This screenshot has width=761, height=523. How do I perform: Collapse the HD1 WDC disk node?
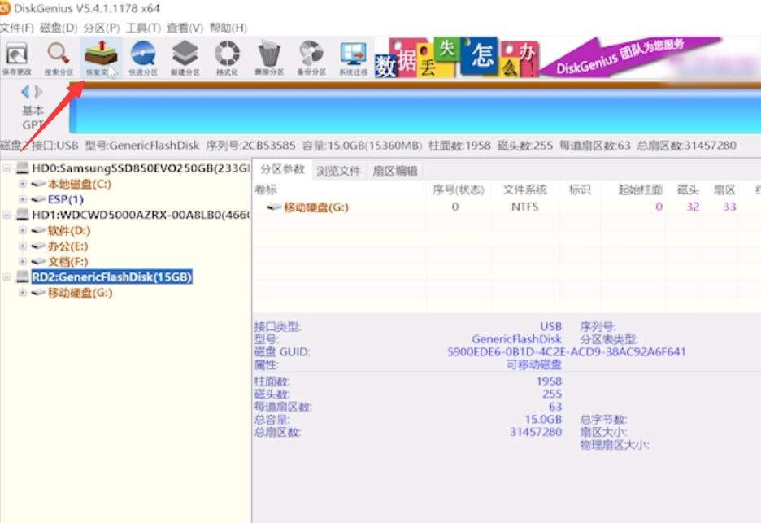click(x=7, y=215)
